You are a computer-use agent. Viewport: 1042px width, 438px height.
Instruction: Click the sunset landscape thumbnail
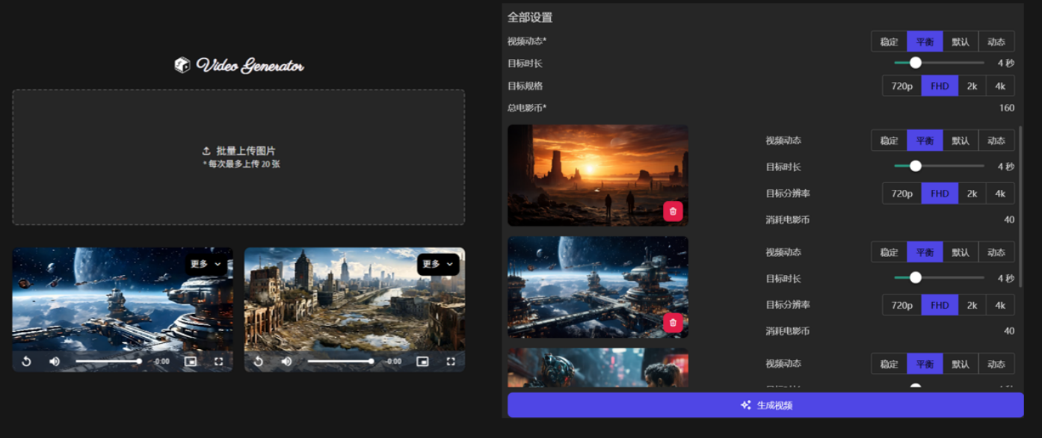point(598,175)
